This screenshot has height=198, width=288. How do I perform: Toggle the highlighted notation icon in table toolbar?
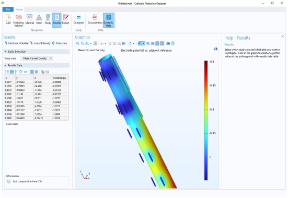11,72
